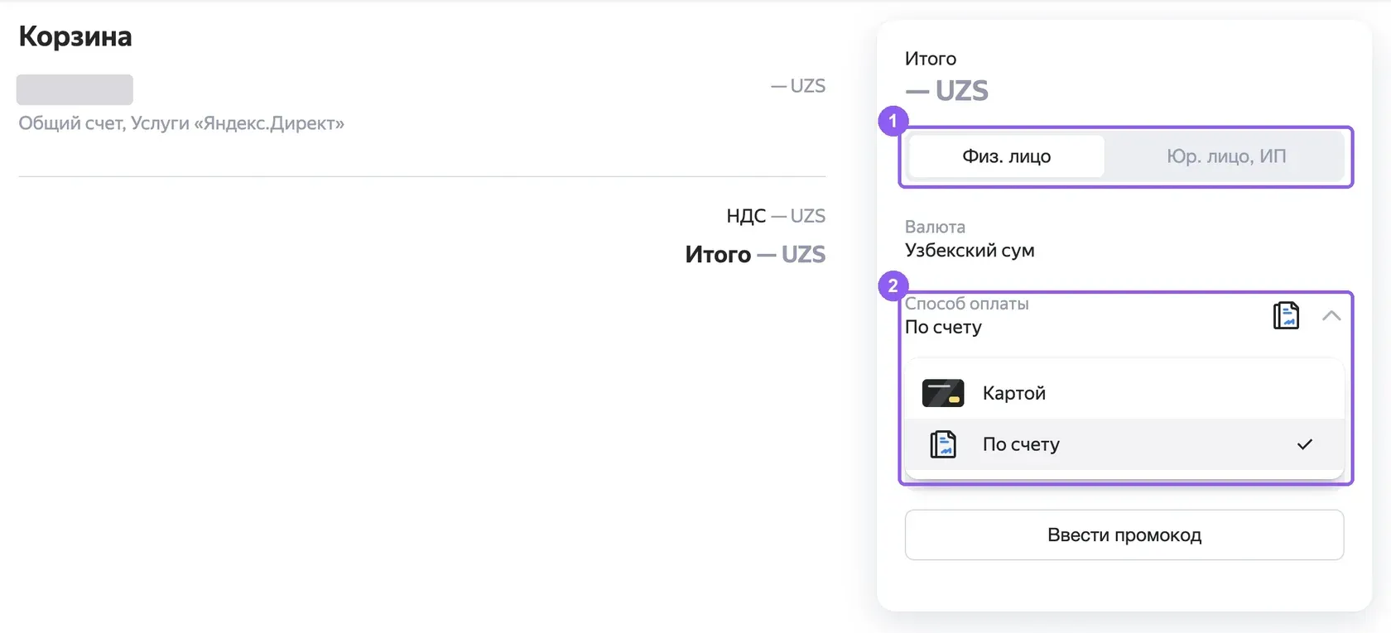The image size is (1391, 633).
Task: Click the purple step 1 badge
Action: (893, 121)
